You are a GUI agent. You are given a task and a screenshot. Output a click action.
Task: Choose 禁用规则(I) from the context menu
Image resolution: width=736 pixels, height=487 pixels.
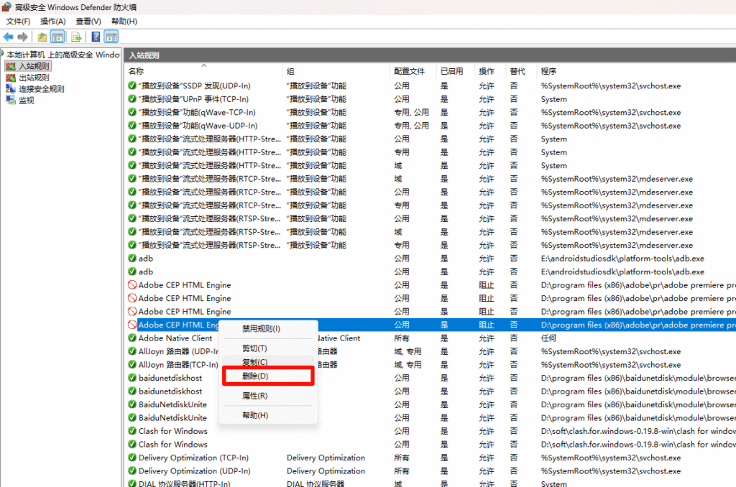[261, 328]
